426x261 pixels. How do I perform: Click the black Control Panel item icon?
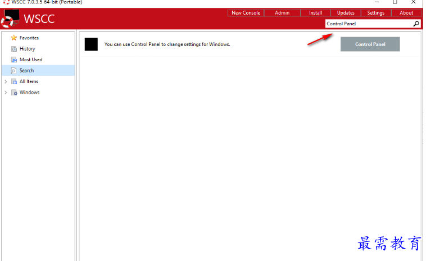coord(91,44)
